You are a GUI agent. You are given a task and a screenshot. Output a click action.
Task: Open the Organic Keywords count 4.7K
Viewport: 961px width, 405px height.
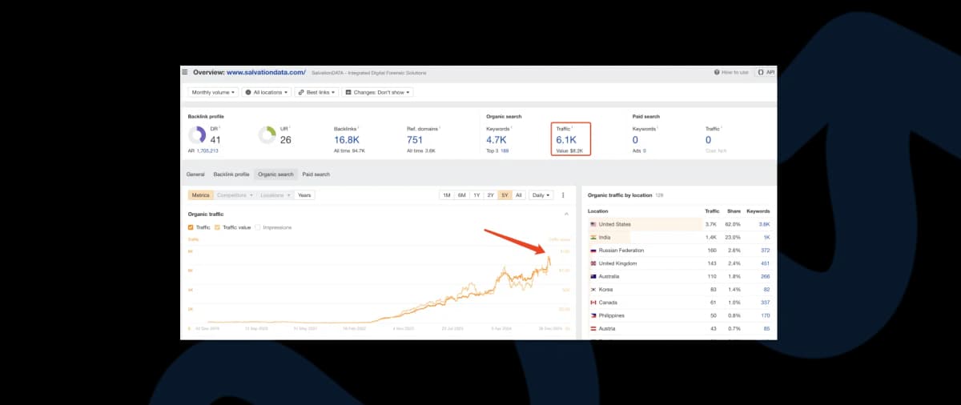(x=496, y=139)
